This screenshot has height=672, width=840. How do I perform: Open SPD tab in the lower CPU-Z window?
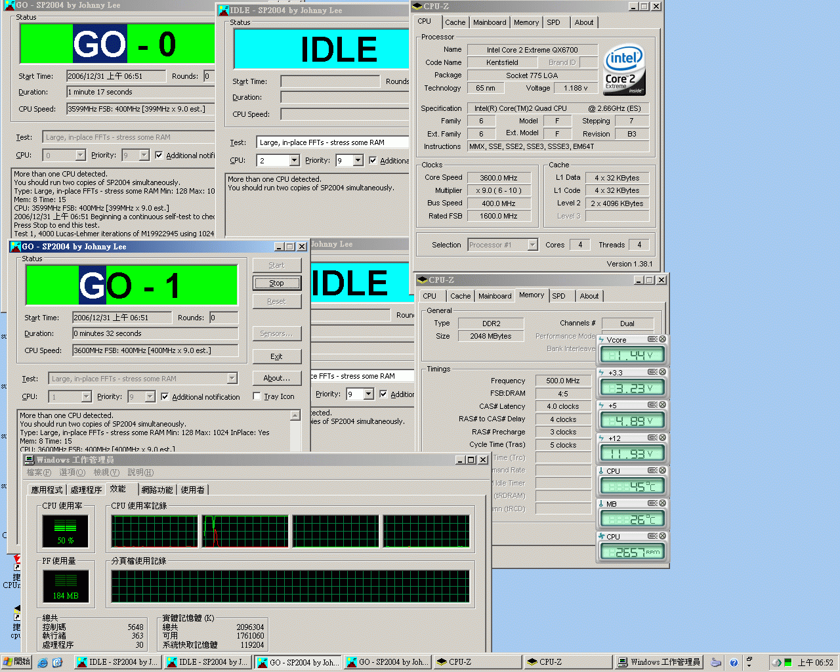coord(558,296)
